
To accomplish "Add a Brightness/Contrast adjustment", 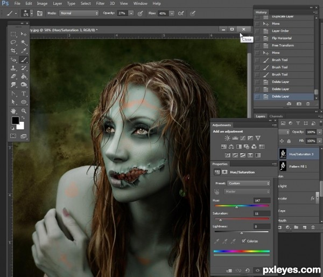I will point(227,138).
